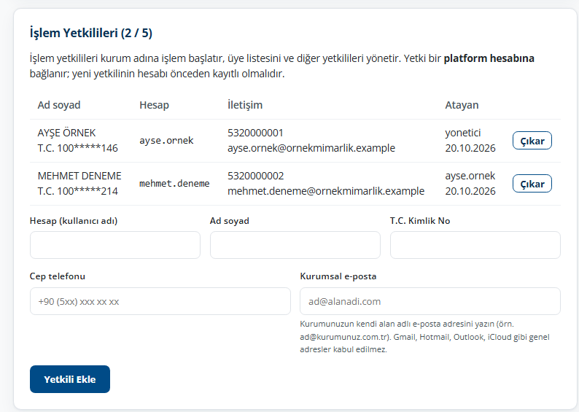Click the İletişim column header
This screenshot has width=579, height=412.
pos(245,105)
